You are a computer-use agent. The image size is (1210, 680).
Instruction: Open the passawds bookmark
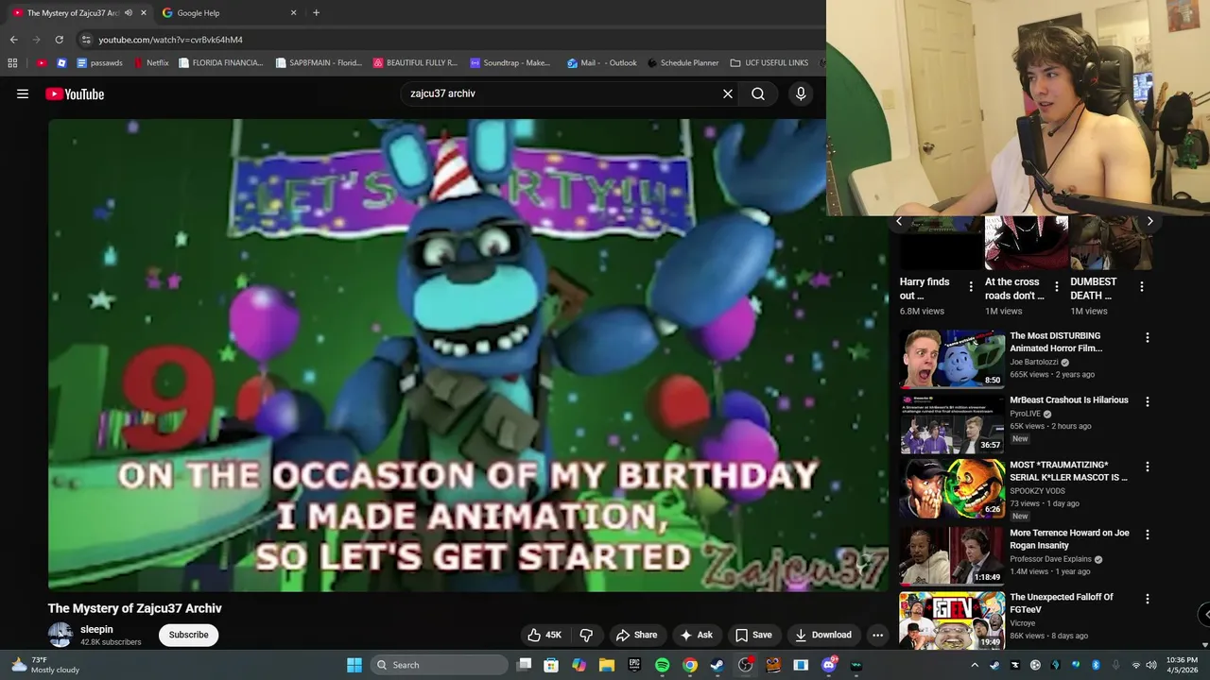pos(100,63)
